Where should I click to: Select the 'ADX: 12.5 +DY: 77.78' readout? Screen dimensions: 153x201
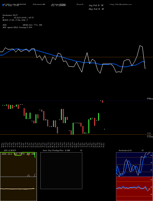click(x=13, y=154)
